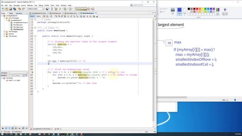Open the default config dropdown

coord(36,9)
